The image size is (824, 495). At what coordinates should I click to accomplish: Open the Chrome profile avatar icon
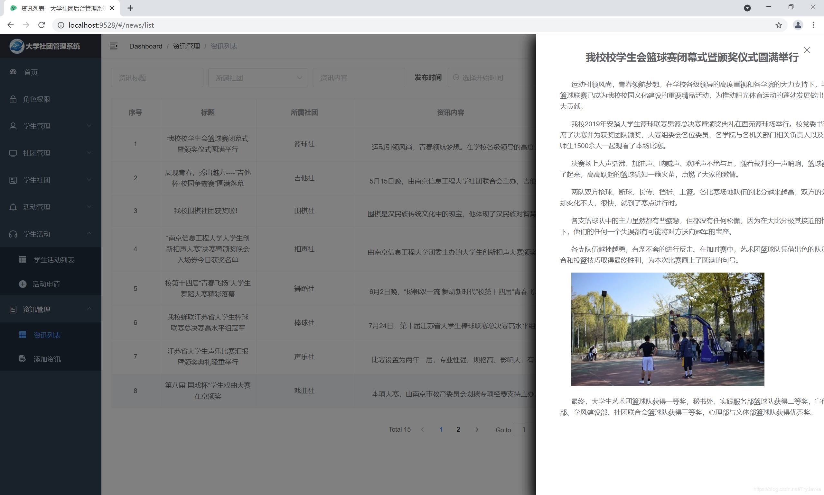click(x=798, y=25)
